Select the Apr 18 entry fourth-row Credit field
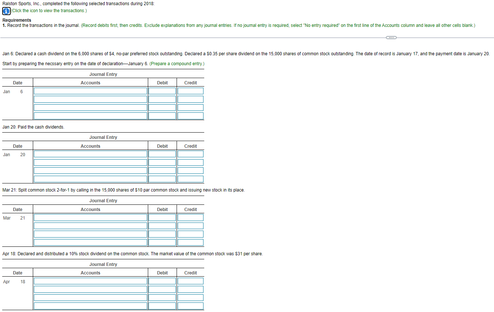 point(191,306)
